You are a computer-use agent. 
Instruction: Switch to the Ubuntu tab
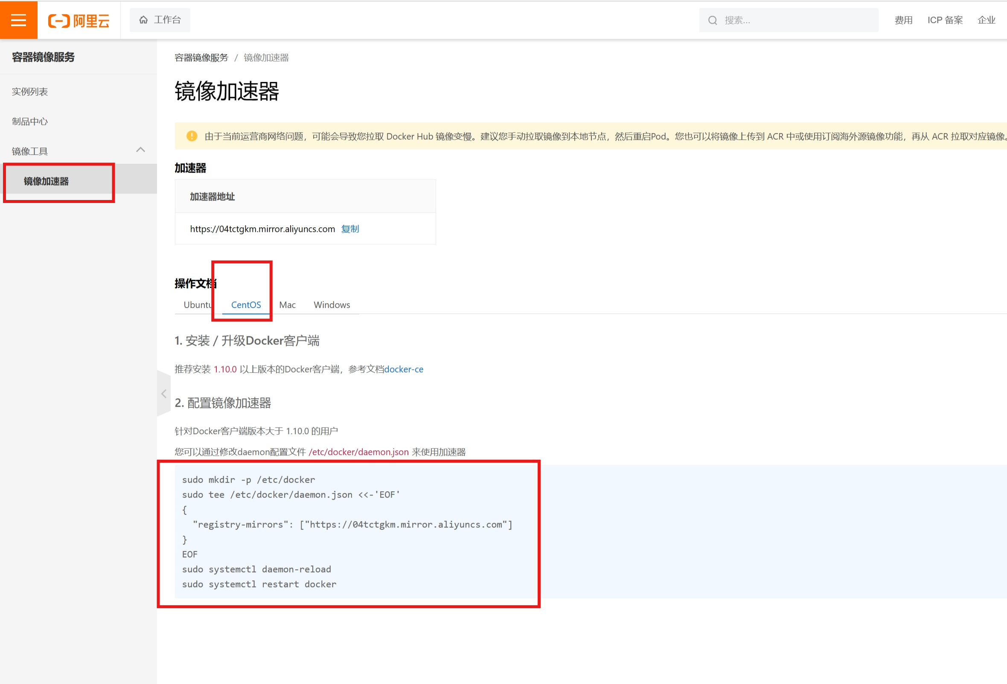coord(198,305)
